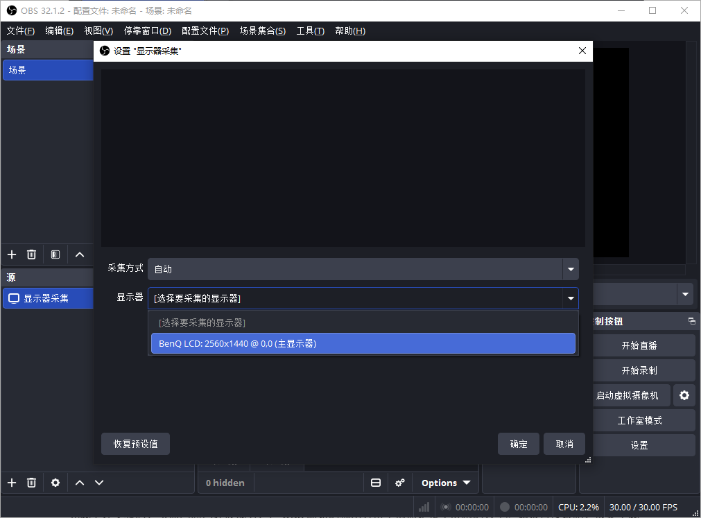Add a new source with plus icon
Image resolution: width=701 pixels, height=518 pixels.
tap(12, 483)
